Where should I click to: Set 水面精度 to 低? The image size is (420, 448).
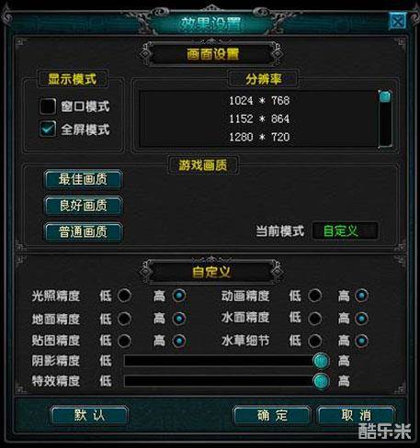point(314,319)
